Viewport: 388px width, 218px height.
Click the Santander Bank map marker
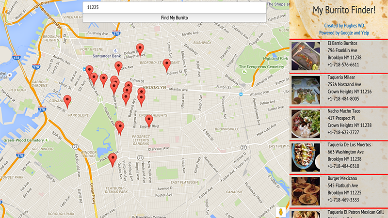[x=115, y=51]
